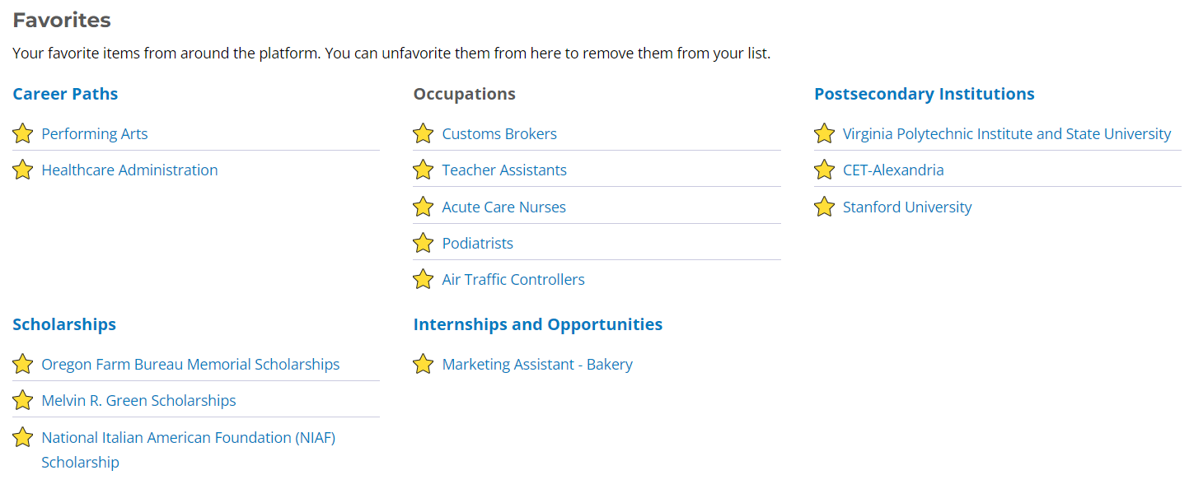Screen dimensions: 1189x489
Task: Unfavorite Customs Brokers star icon
Action: [423, 133]
